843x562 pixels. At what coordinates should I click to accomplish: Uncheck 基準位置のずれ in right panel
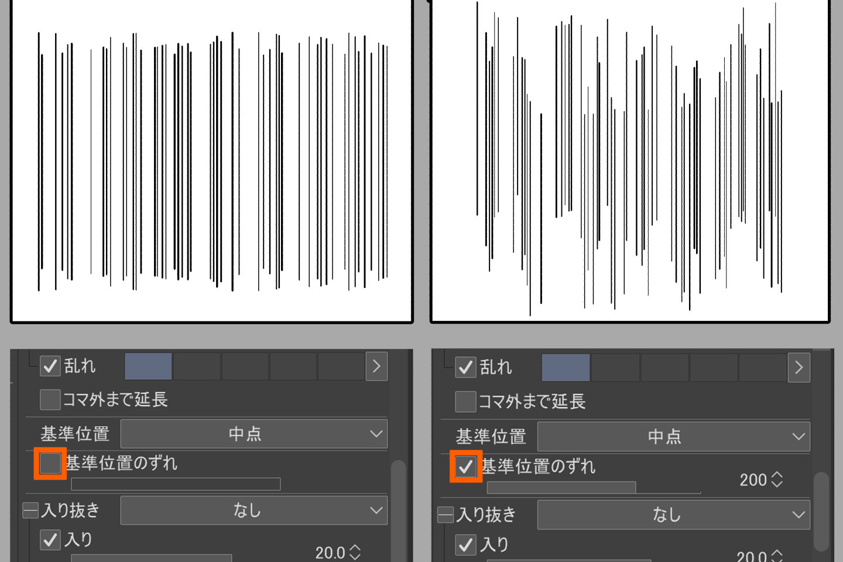[466, 466]
